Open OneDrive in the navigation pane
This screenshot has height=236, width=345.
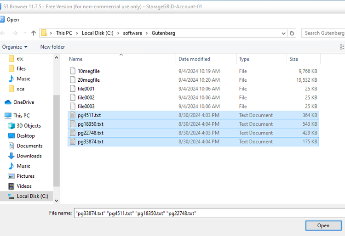[23, 102]
